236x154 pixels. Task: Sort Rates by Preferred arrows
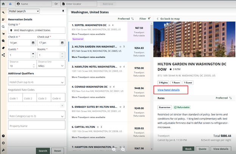point(230,98)
